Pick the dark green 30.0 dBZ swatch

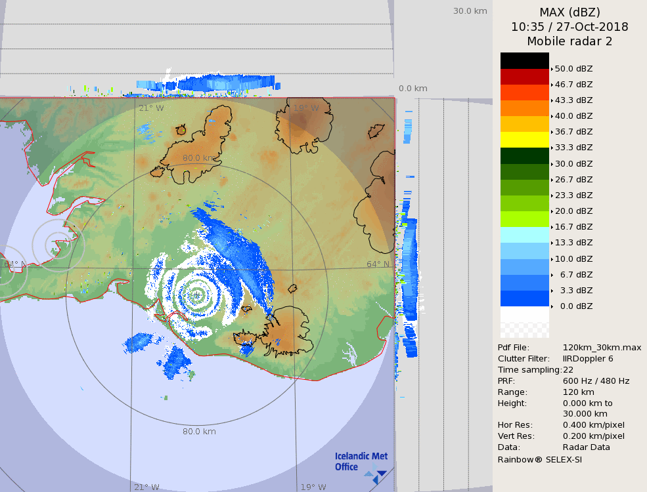tap(524, 155)
